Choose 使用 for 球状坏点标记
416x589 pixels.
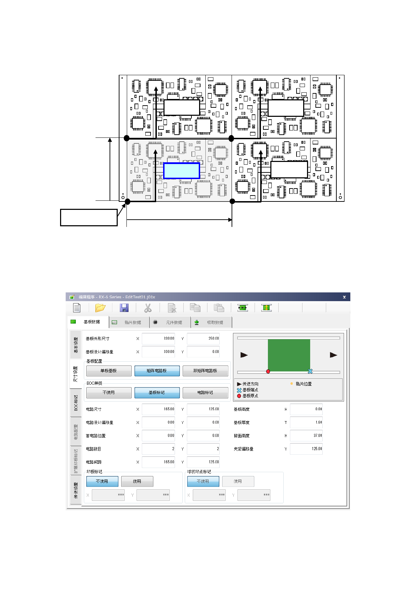click(238, 481)
